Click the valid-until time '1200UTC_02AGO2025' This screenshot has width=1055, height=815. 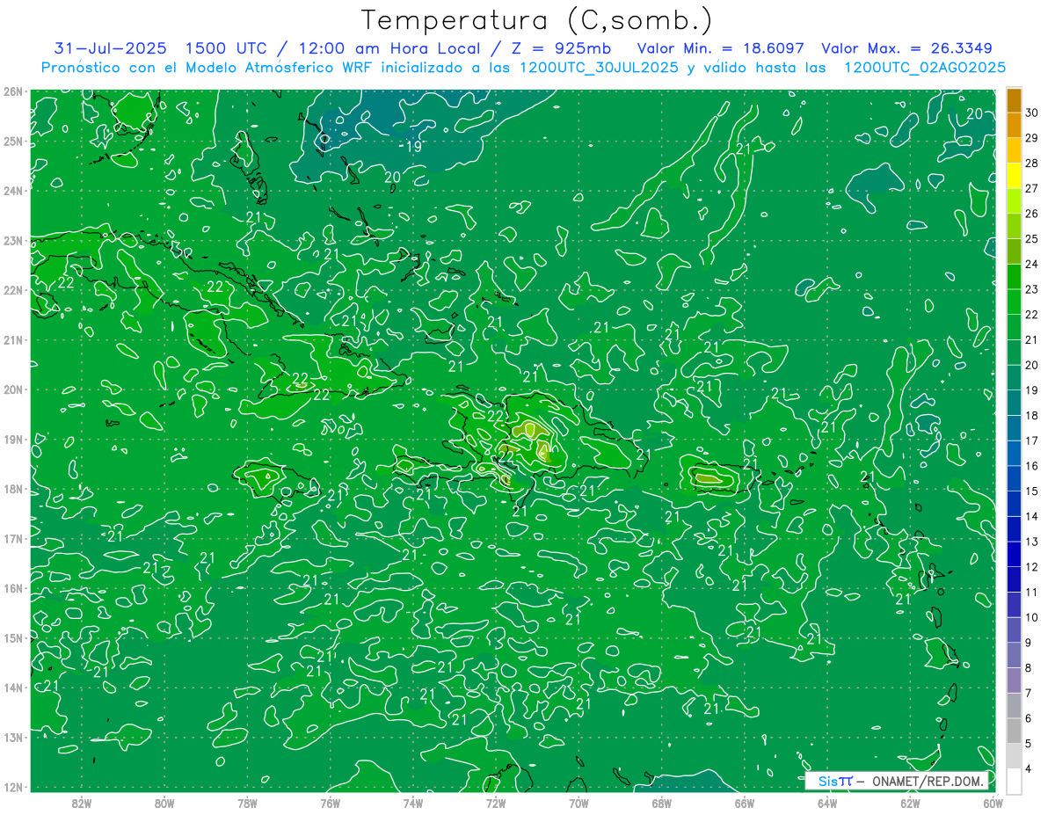925,68
